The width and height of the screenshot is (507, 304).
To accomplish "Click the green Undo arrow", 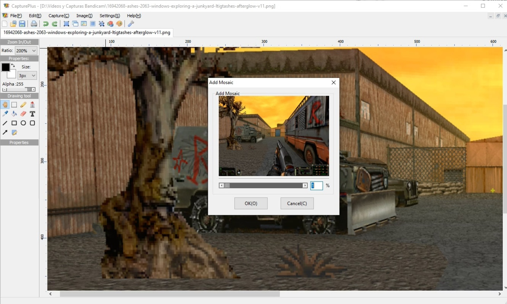I will pyautogui.click(x=46, y=24).
